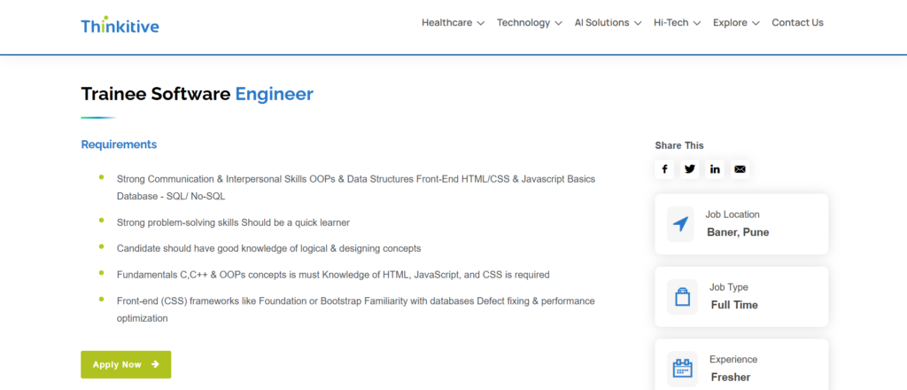Click the Full Time job type card
The height and width of the screenshot is (390, 907).
(x=741, y=296)
